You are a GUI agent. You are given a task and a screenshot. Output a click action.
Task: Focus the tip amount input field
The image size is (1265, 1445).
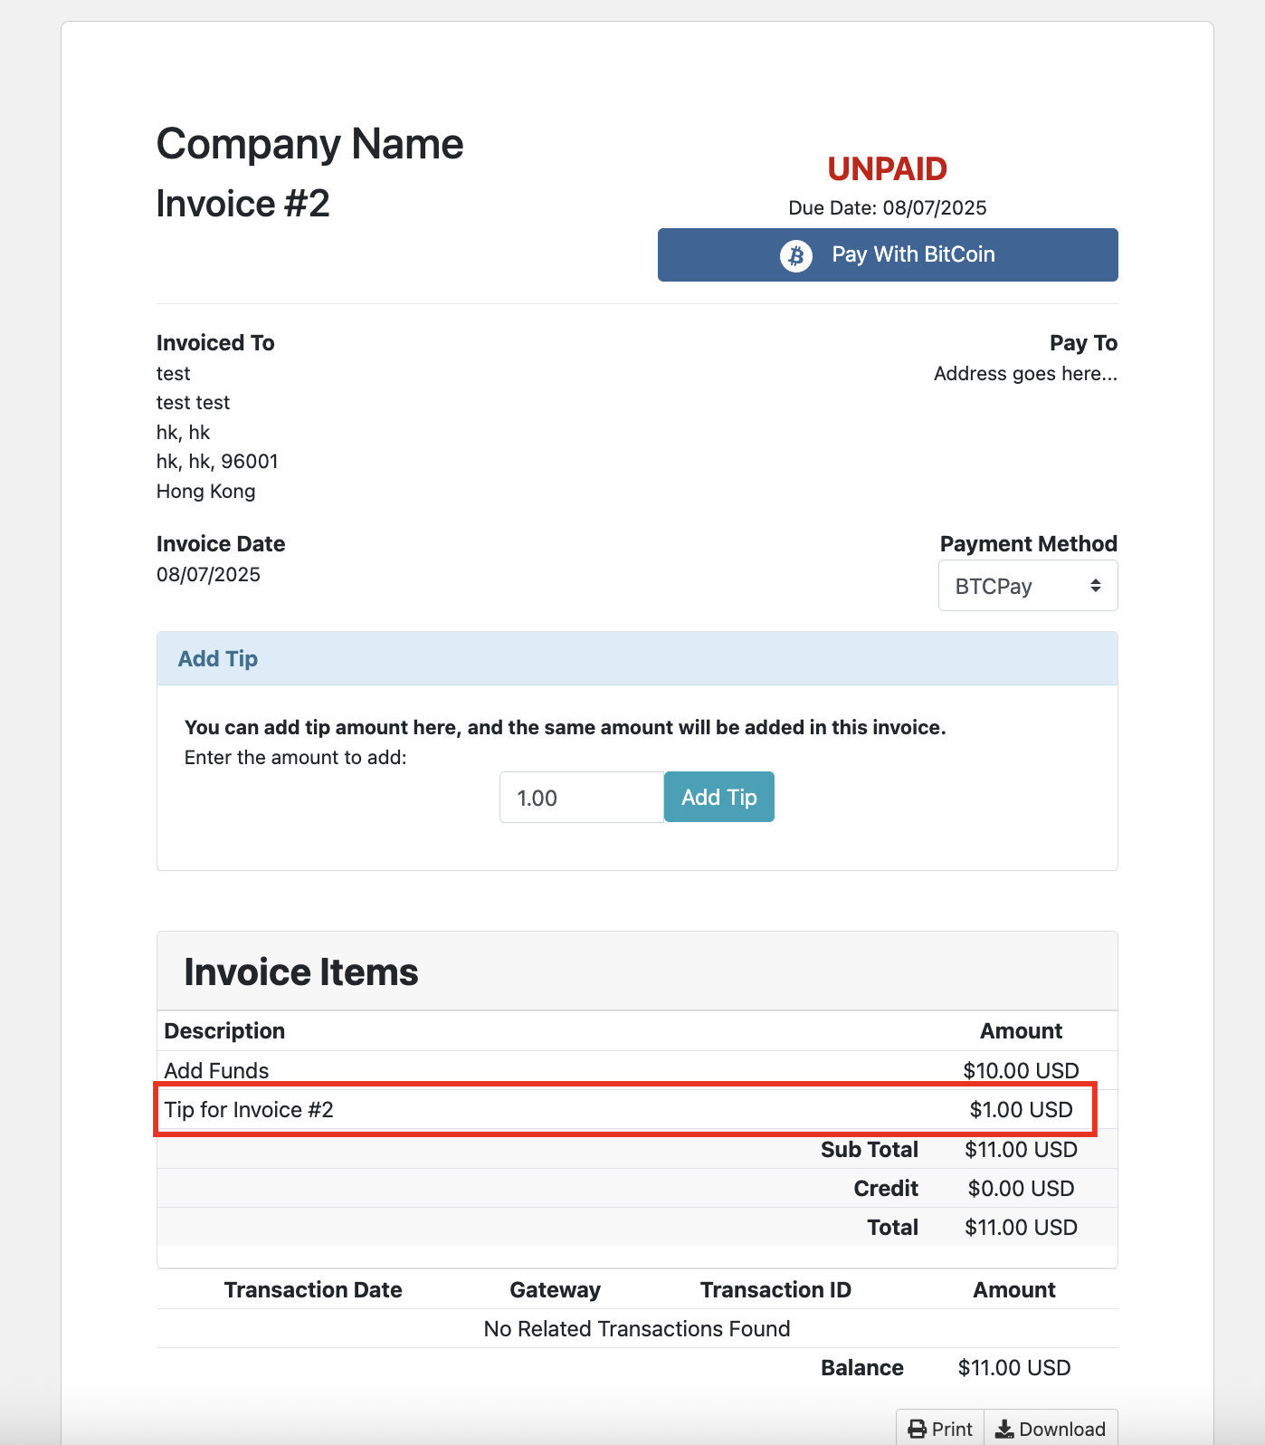point(581,798)
